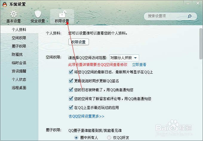The image size is (203, 141).
Task: Uncheck 您的空间有了新留言或评论等 notification
Action: tap(71, 99)
